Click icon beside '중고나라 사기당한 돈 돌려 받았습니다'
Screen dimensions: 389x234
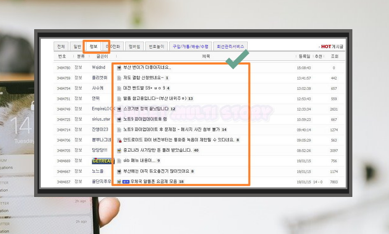pos(119,150)
